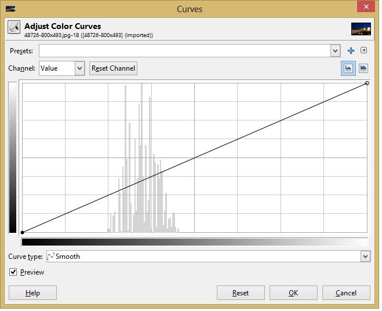Switch to linear histogram view

click(349, 68)
